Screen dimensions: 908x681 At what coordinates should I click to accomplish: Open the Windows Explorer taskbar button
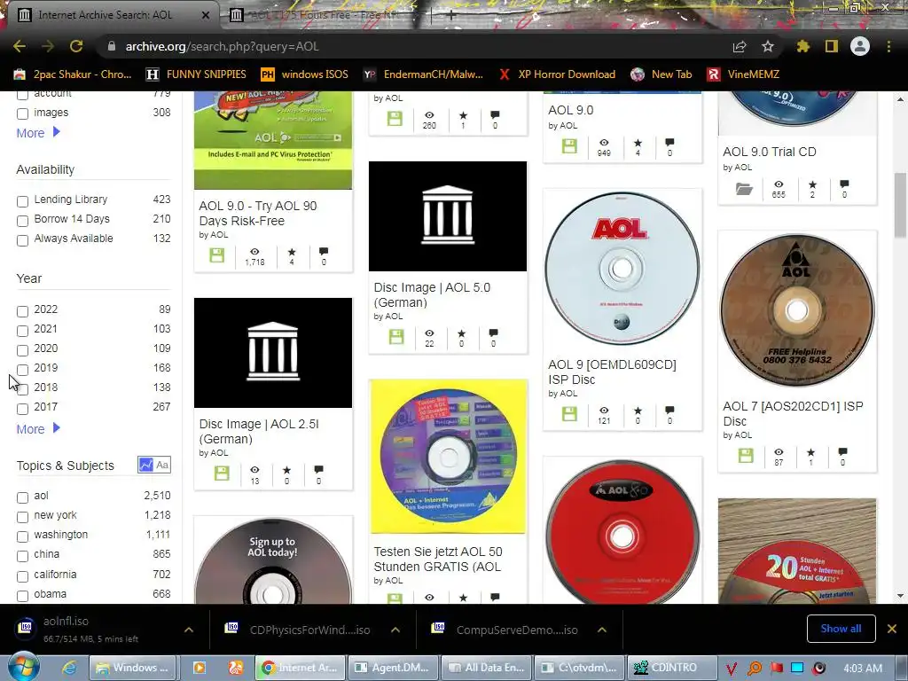click(133, 668)
